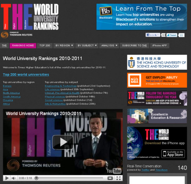Open the Clinical, Pre-clinical & Health link
This screenshot has height=184, width=191.
62,93
